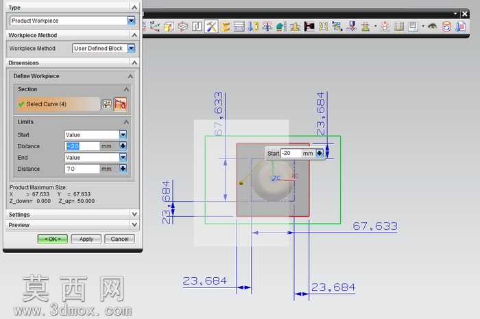This screenshot has width=480, height=319.
Task: Click the End Distance field showing 70
Action: tap(82, 169)
